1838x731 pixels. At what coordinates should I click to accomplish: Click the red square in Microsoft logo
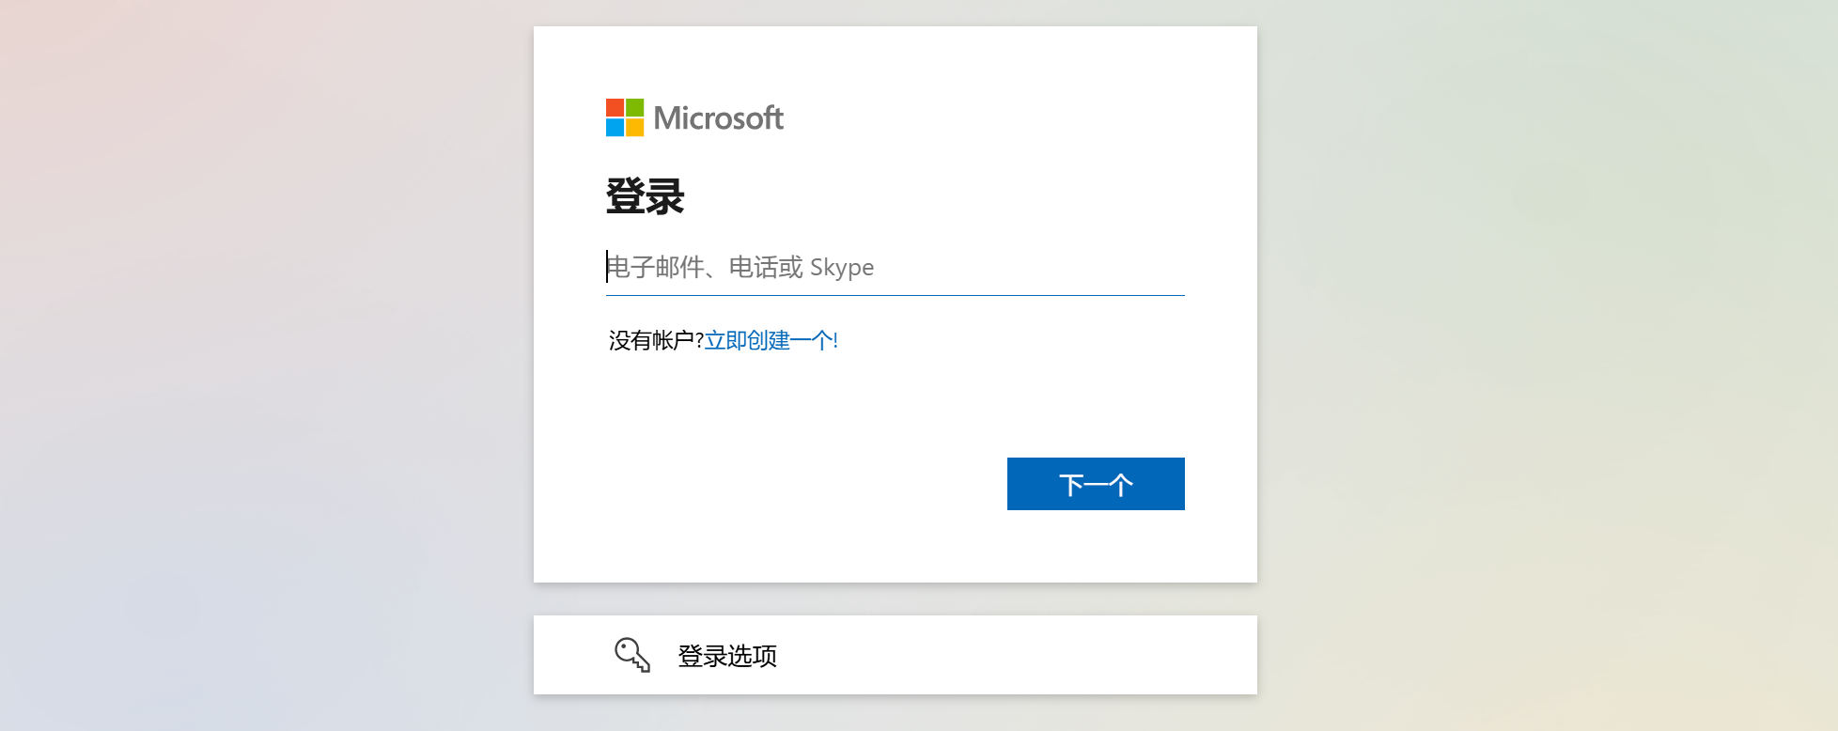(x=615, y=107)
